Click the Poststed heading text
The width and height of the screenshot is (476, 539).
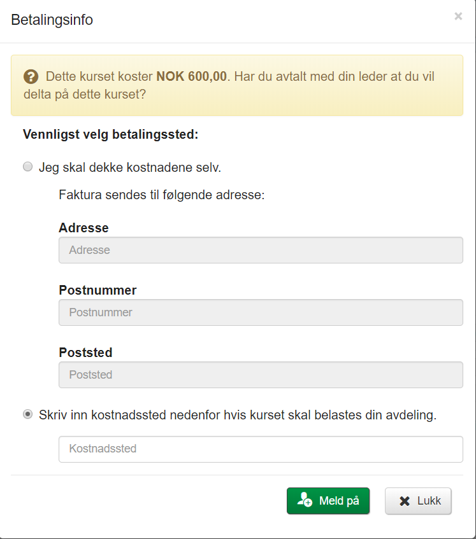80,353
